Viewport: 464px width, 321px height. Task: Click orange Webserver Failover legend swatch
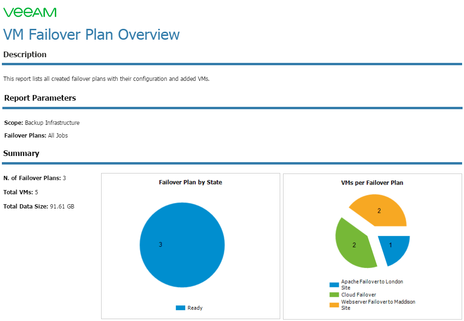[x=334, y=305]
